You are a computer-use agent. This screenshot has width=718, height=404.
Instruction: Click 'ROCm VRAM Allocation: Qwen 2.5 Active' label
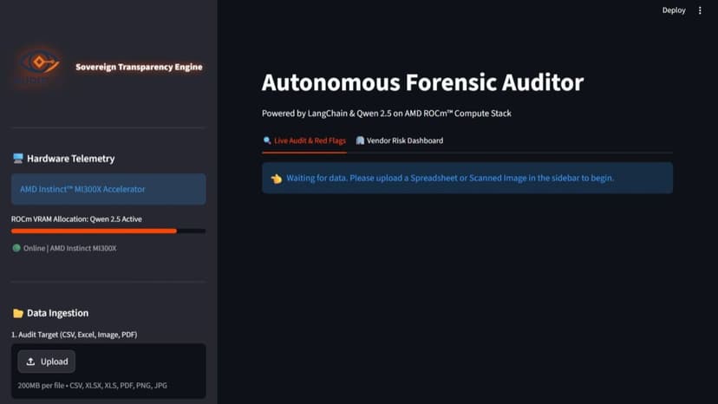click(76, 219)
